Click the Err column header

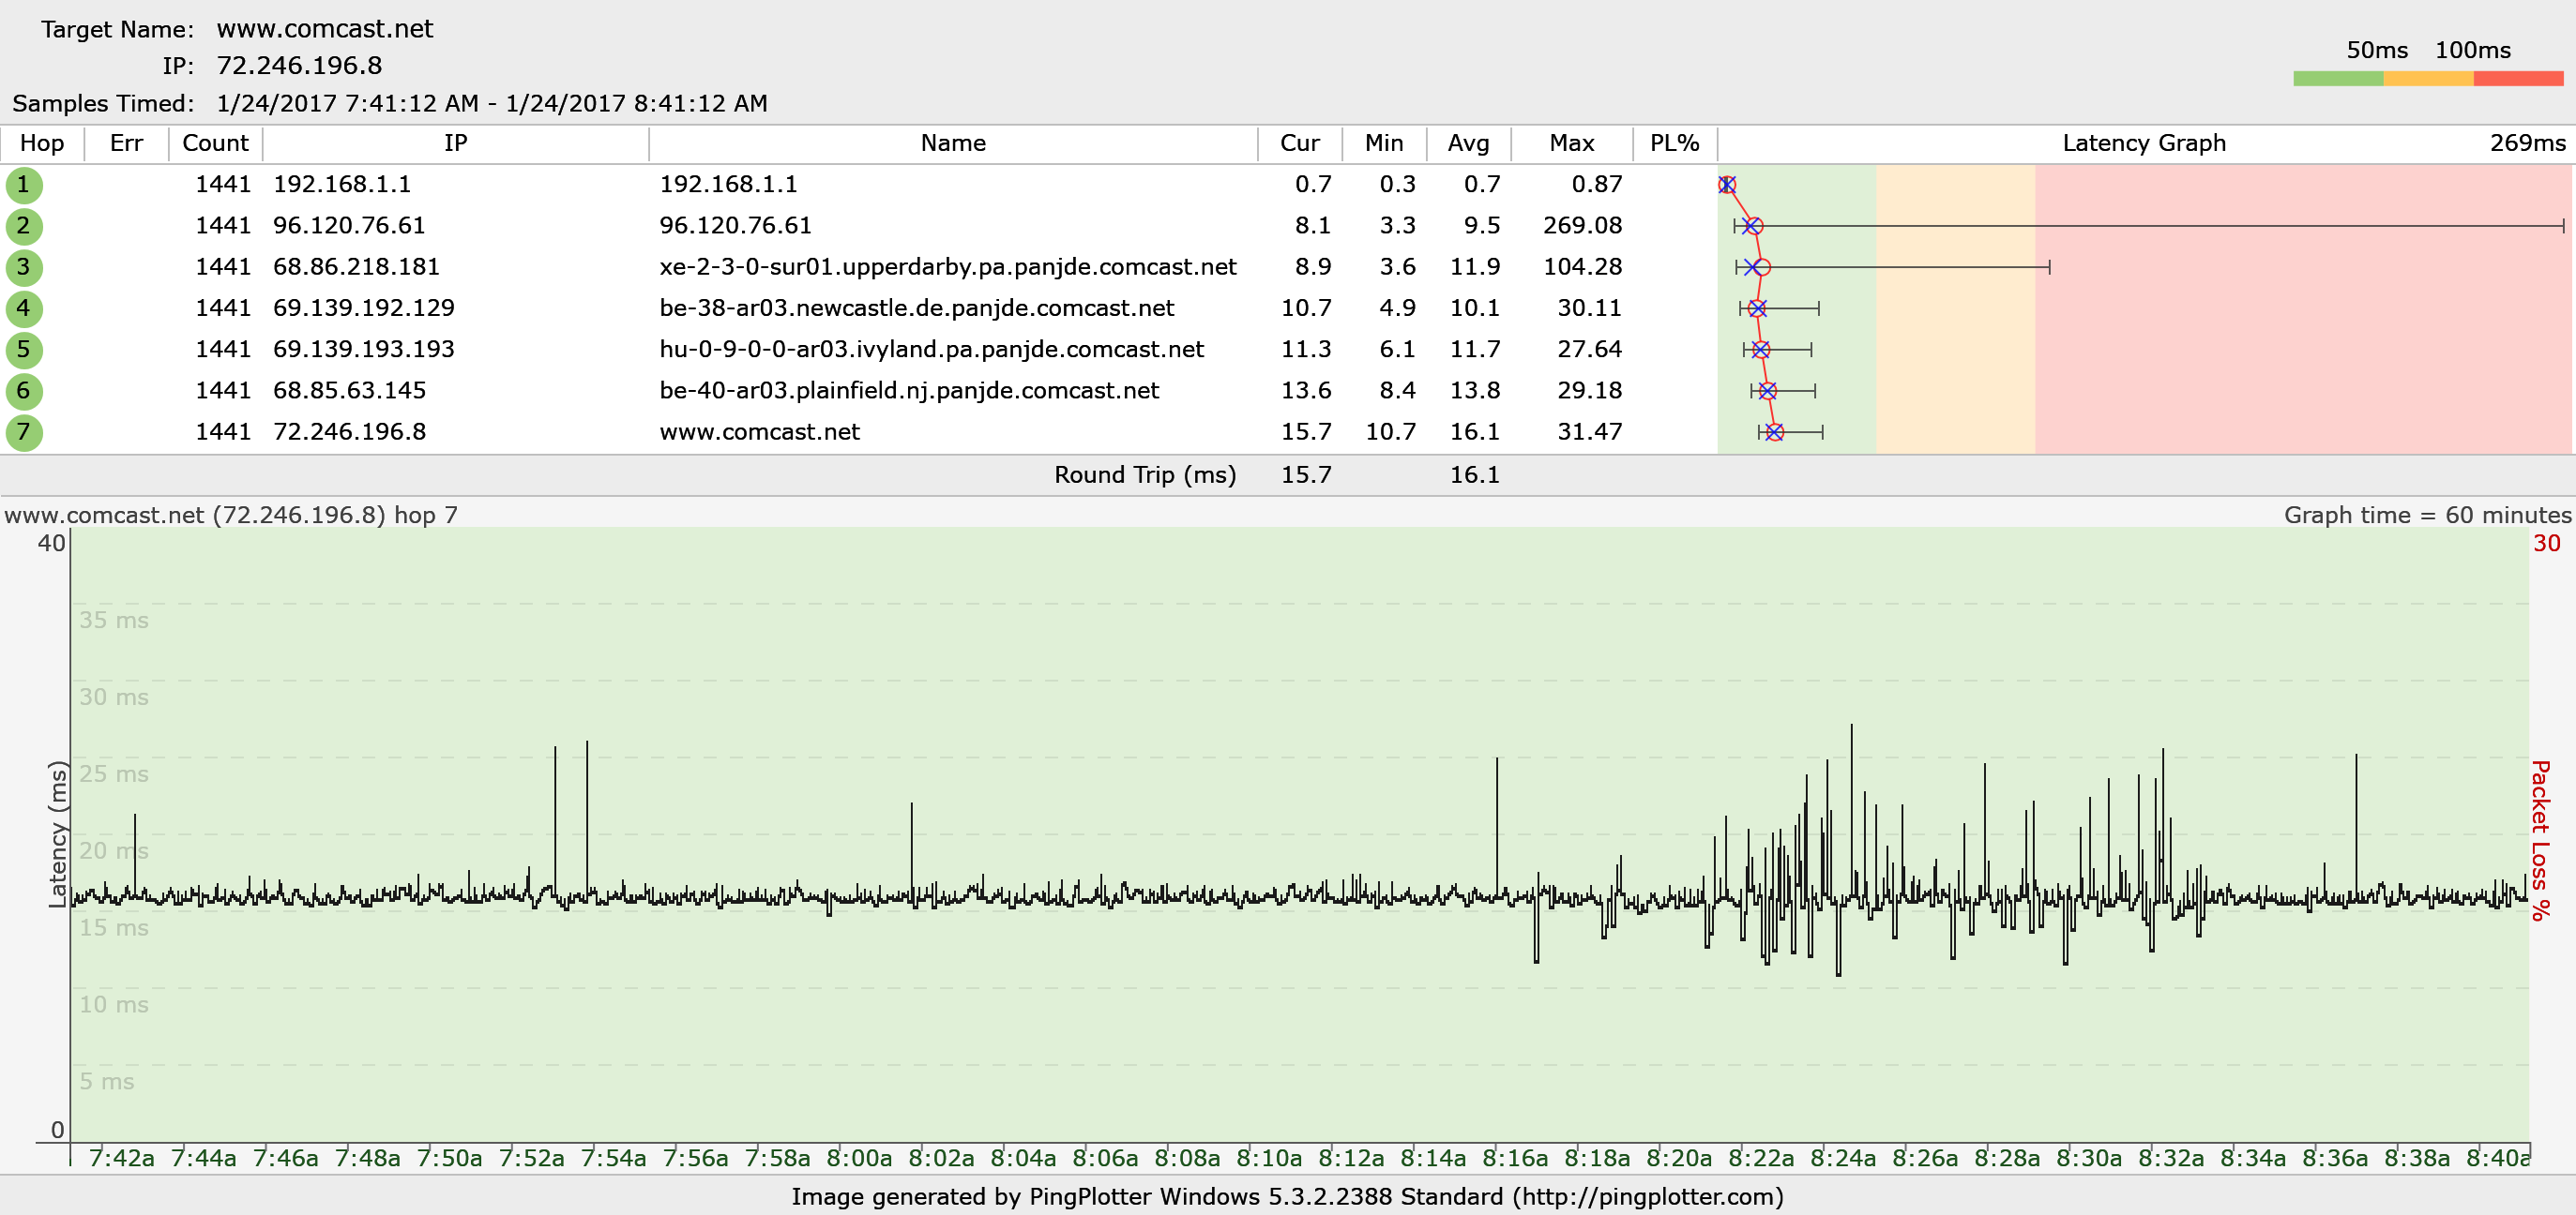pyautogui.click(x=126, y=142)
